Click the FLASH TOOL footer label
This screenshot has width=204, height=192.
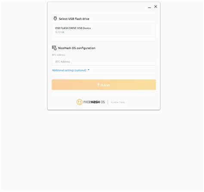click(118, 102)
